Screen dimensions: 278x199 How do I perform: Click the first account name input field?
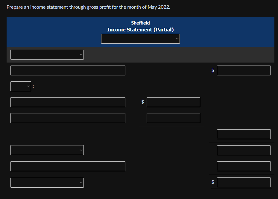click(x=68, y=70)
